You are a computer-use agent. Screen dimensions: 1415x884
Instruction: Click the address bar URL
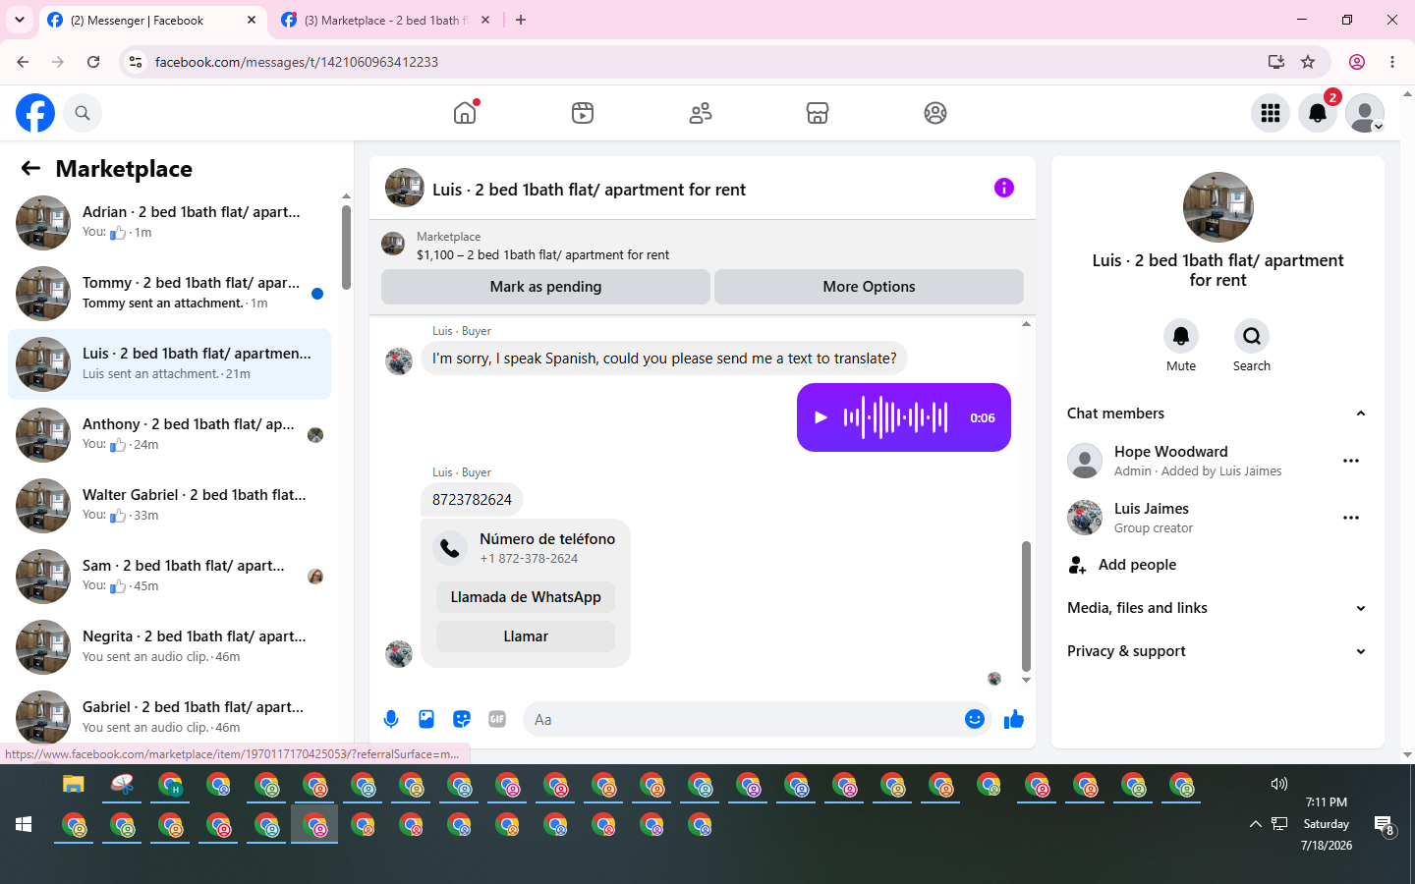click(x=297, y=62)
